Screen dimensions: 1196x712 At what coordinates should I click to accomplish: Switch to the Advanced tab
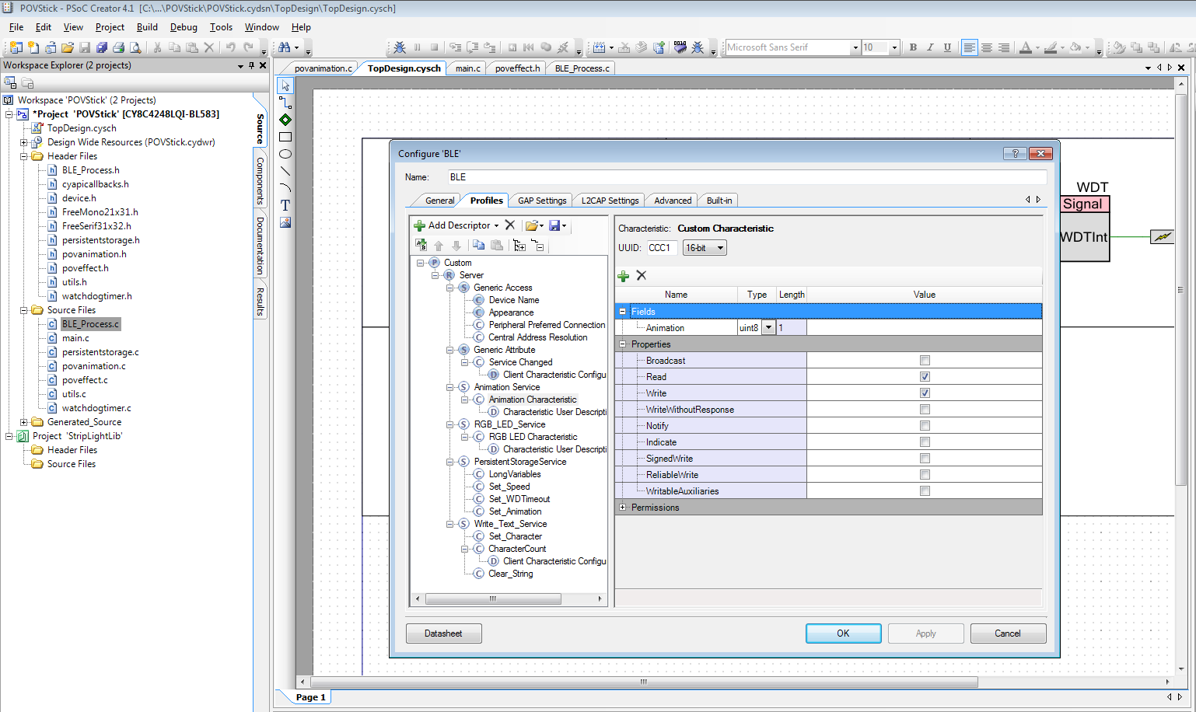coord(673,201)
